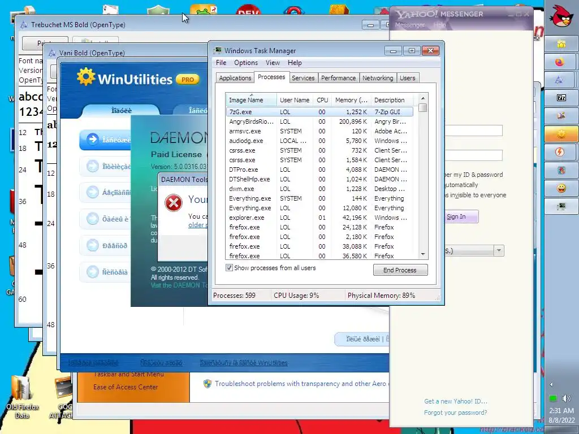Screen dimensions: 579x434
Task: Select Task Manager monitor taskbar icon
Action: (561, 206)
